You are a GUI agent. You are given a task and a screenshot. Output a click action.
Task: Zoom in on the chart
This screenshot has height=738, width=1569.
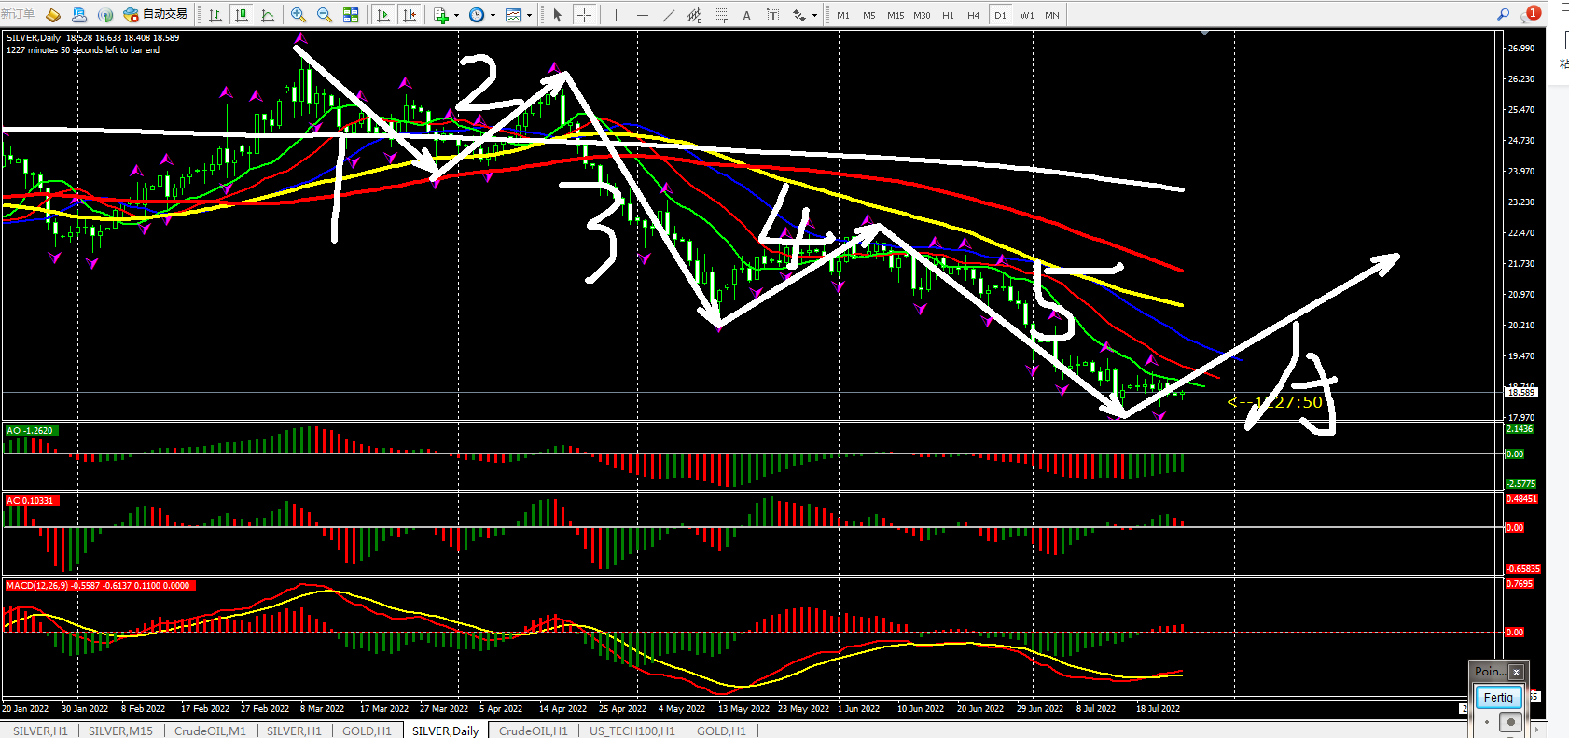click(299, 15)
